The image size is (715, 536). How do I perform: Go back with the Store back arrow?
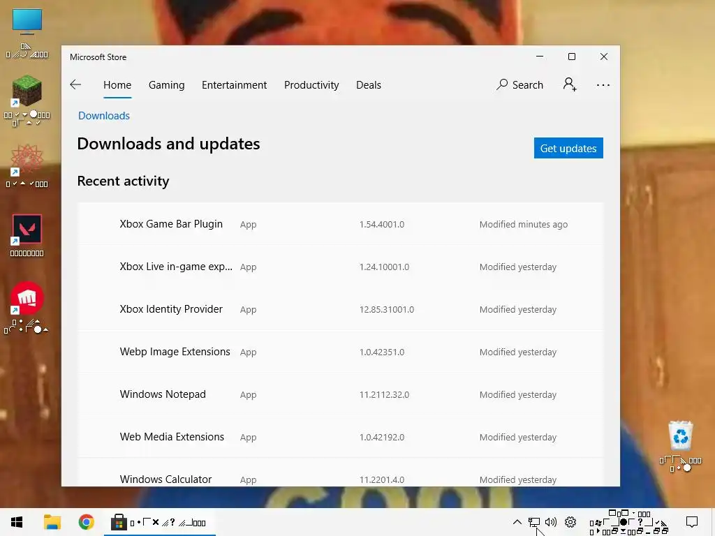(x=75, y=84)
